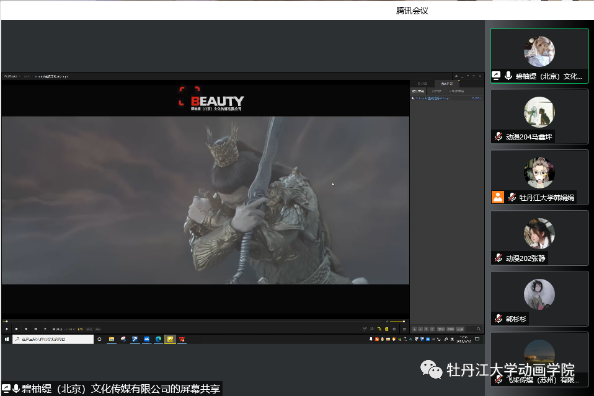Select the second playlist sub-tab
Viewport: 594px width, 396px height.
[437, 91]
